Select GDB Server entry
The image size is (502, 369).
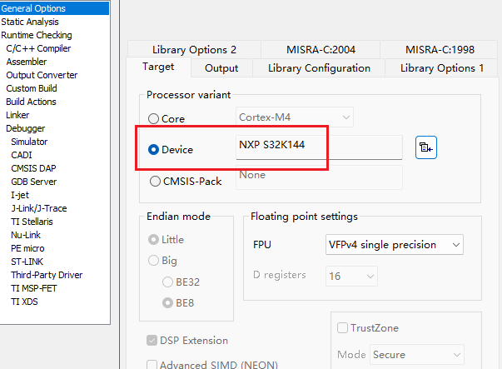33,182
